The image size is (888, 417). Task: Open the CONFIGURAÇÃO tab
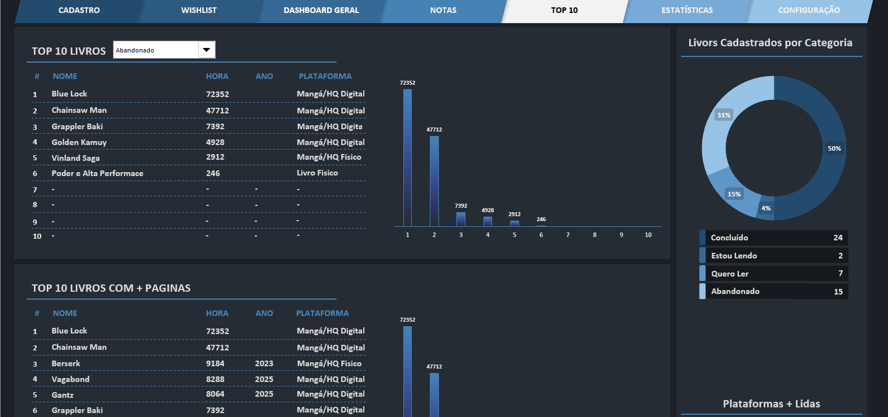809,10
